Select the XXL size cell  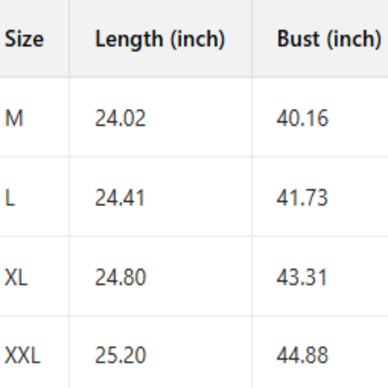click(23, 356)
